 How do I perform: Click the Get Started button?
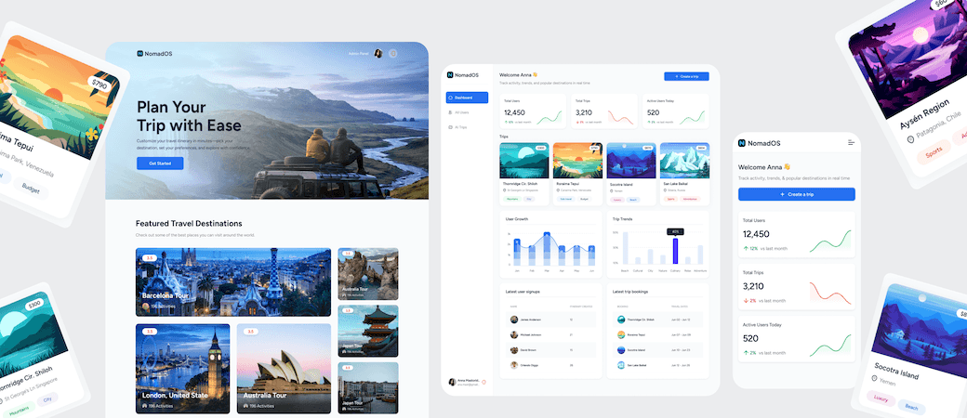coord(160,163)
